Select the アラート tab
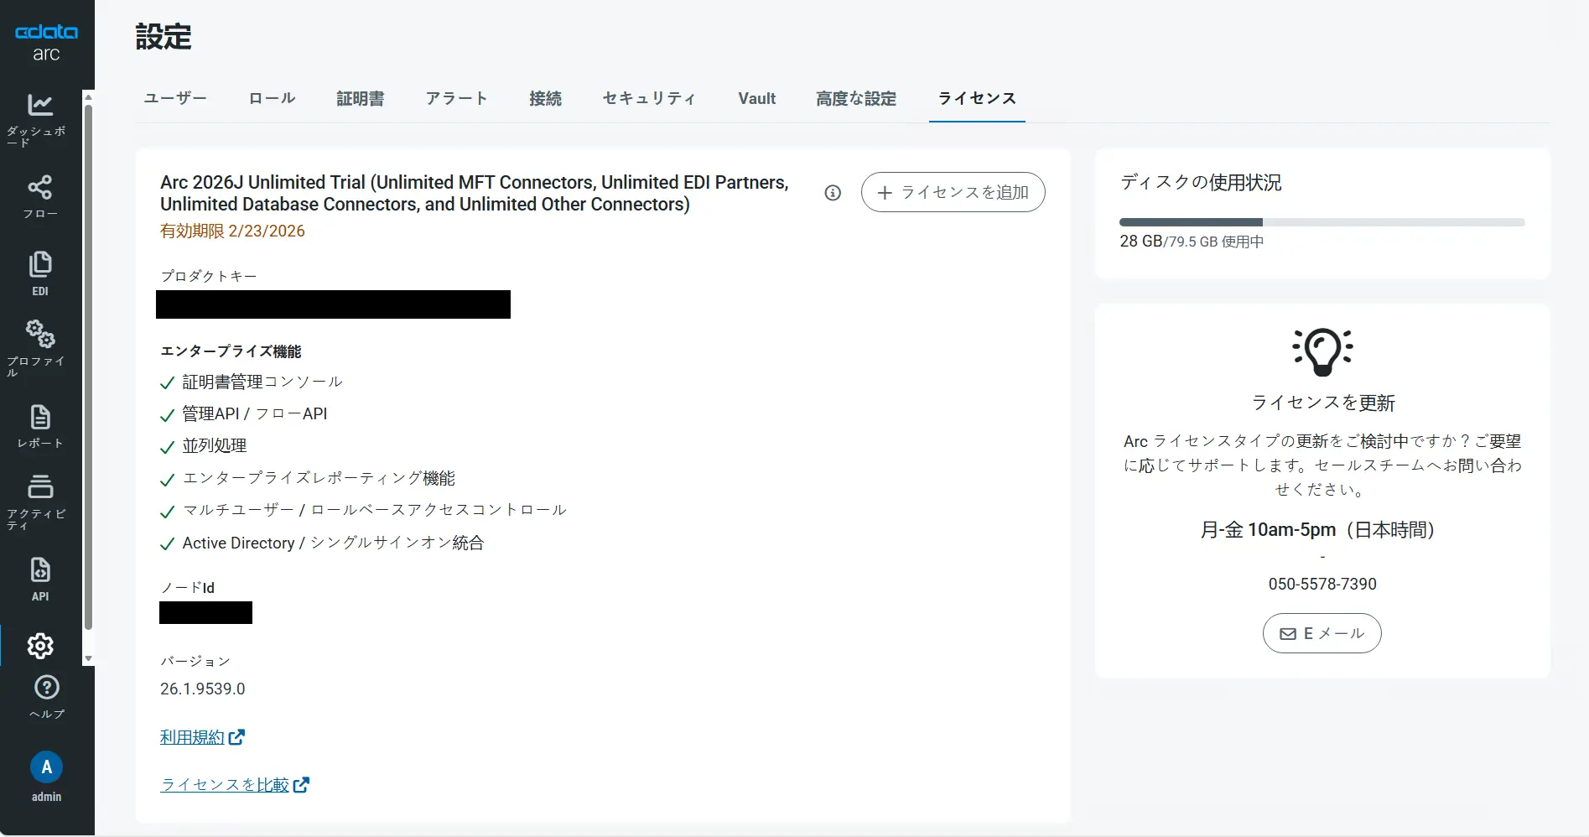The height and width of the screenshot is (837, 1589). pos(457,99)
